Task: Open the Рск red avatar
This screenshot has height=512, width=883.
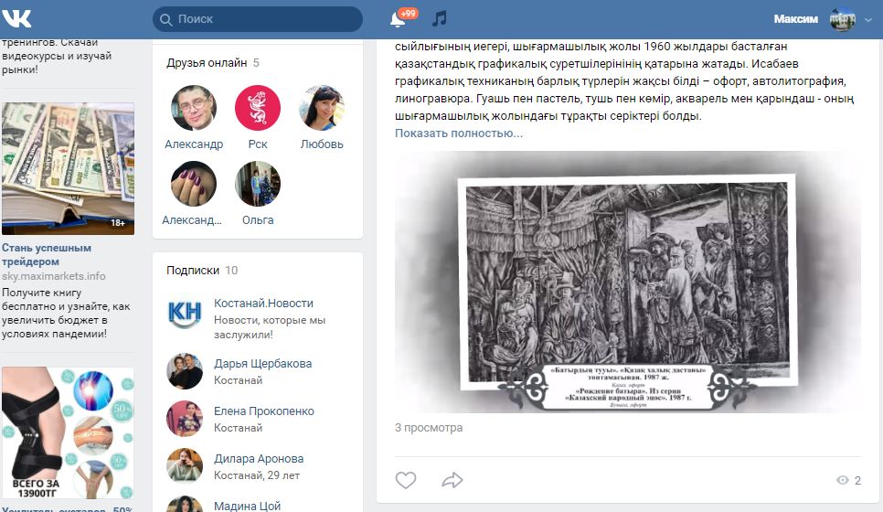Action: click(258, 108)
